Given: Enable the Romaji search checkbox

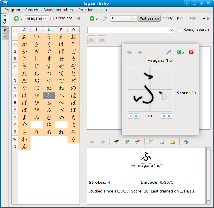Looking at the screenshot, I should pyautogui.click(x=179, y=30).
